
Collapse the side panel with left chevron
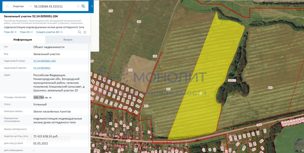(x=92, y=6)
